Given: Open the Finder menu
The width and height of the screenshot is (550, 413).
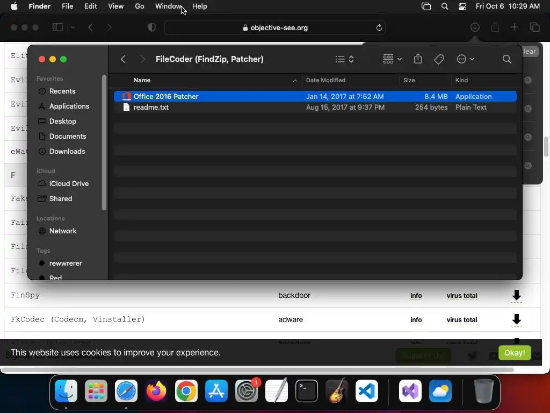Looking at the screenshot, I should pos(39,6).
